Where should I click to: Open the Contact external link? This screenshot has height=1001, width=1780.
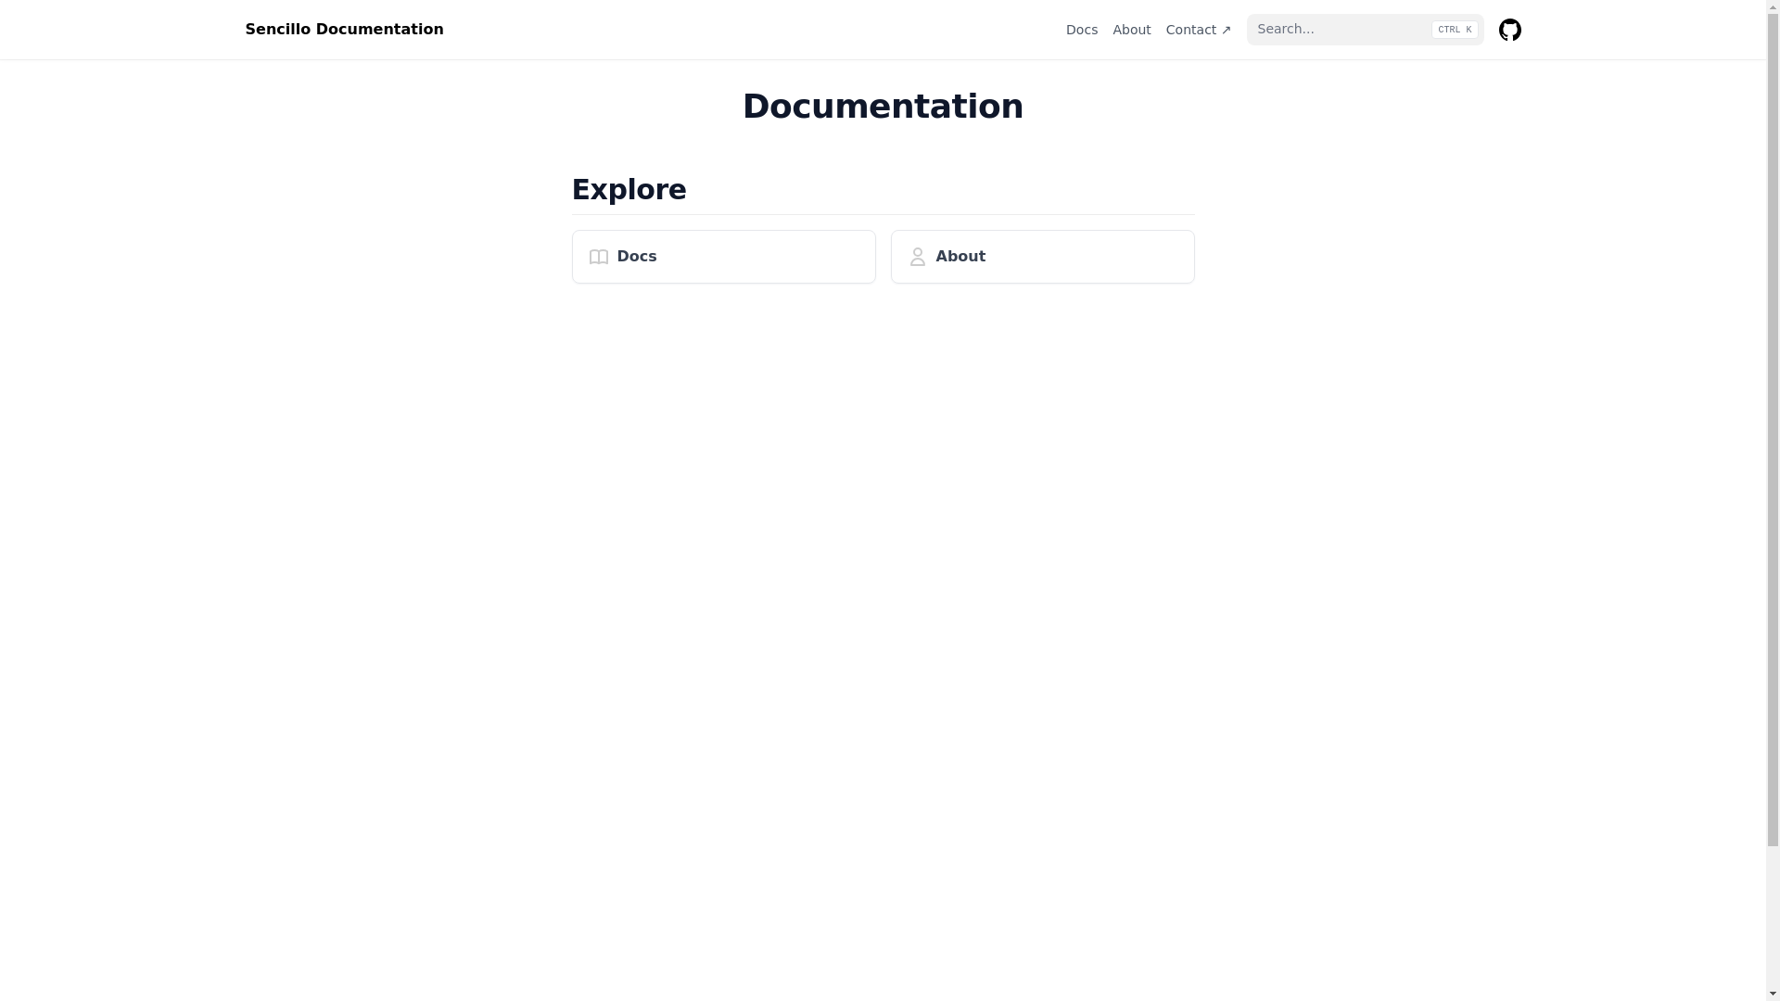[1198, 30]
